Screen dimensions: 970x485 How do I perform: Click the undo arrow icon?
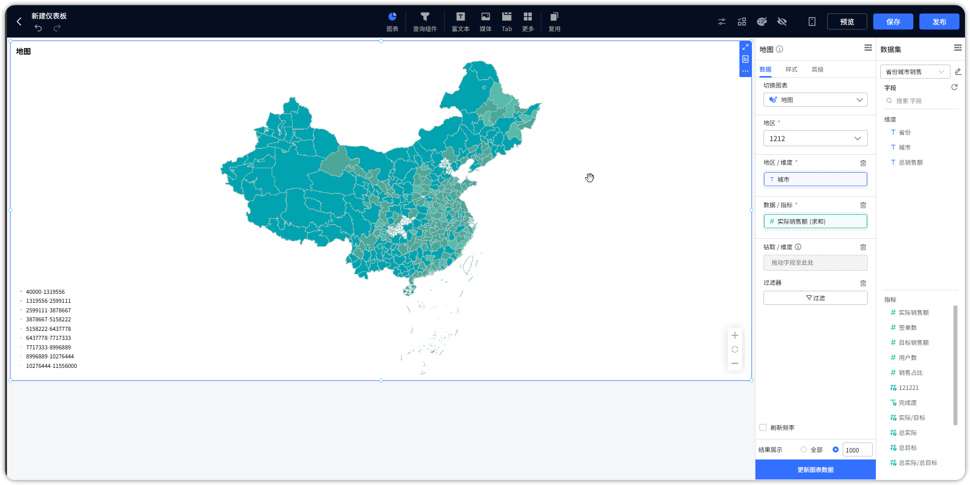(x=38, y=28)
